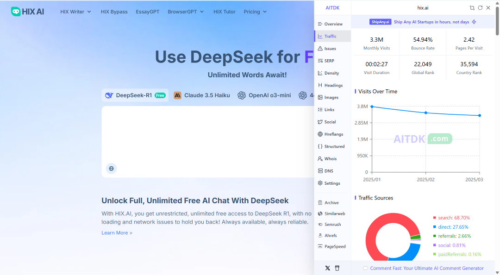Click the scrollbar down arrow

[x=497, y=272]
